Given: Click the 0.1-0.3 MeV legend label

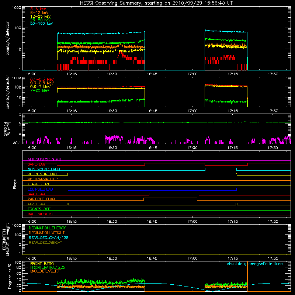Looking at the screenshot, I should [42, 79].
